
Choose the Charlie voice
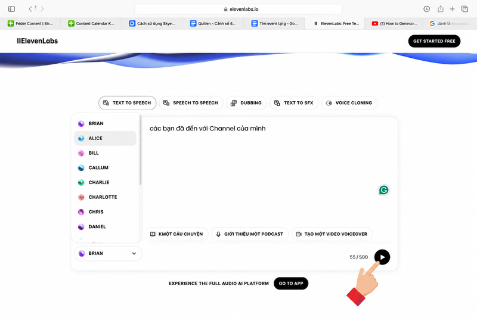tap(105, 183)
